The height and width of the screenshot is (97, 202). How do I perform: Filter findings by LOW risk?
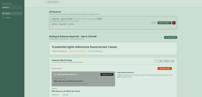172,61
